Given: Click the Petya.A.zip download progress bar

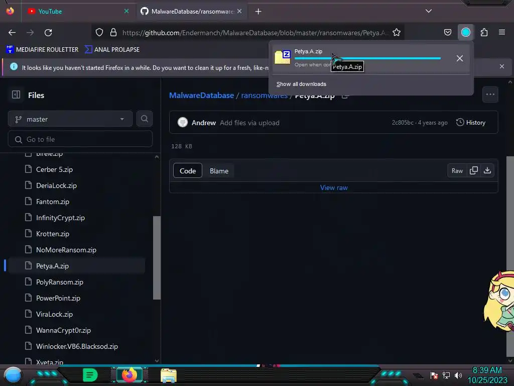Looking at the screenshot, I should click(x=367, y=58).
